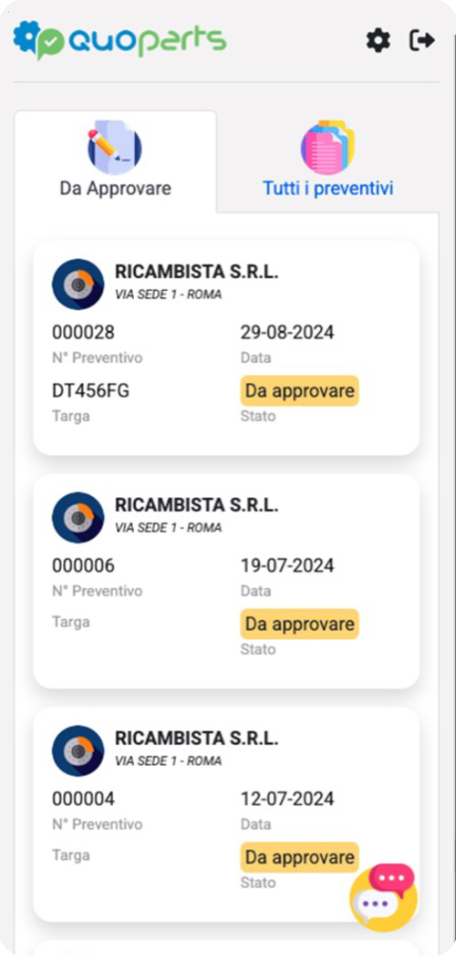Select the Da Approvare tab
Image resolution: width=456 pixels, height=962 pixels.
(x=116, y=161)
